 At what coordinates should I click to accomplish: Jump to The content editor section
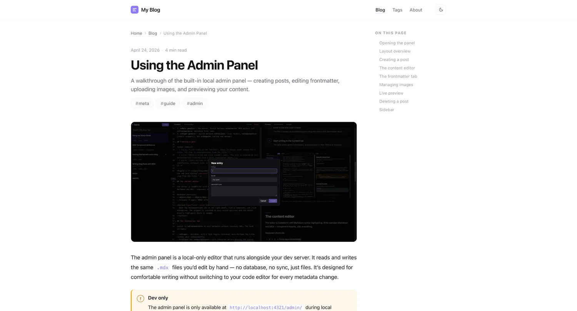point(397,68)
